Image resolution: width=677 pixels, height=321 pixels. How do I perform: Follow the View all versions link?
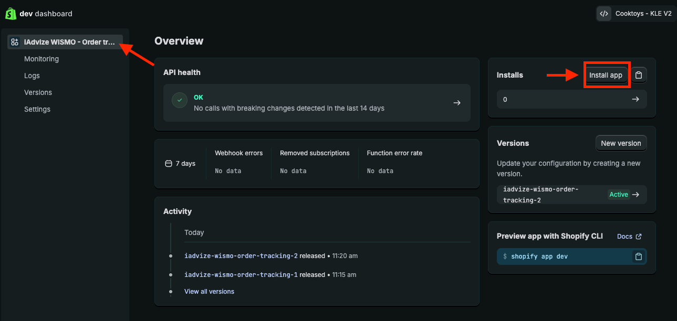(x=209, y=292)
